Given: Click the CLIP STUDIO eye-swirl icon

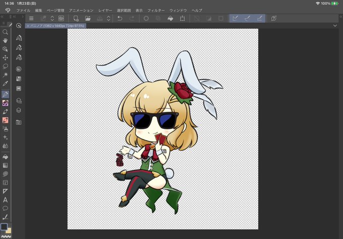Looking at the screenshot, I should (x=61, y=18).
